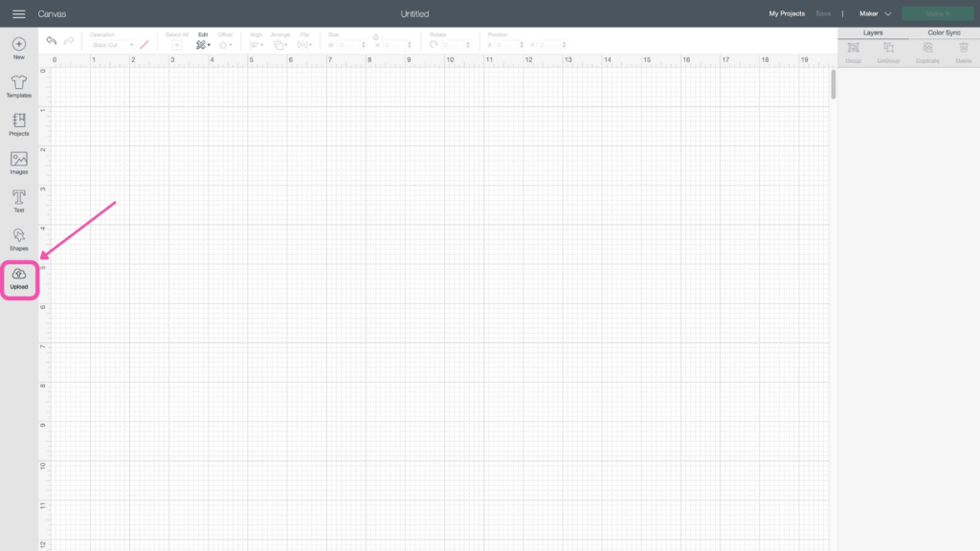Expand the Arrange options

(280, 45)
